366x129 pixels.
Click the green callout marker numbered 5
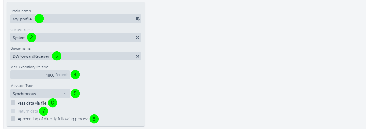[75, 94]
